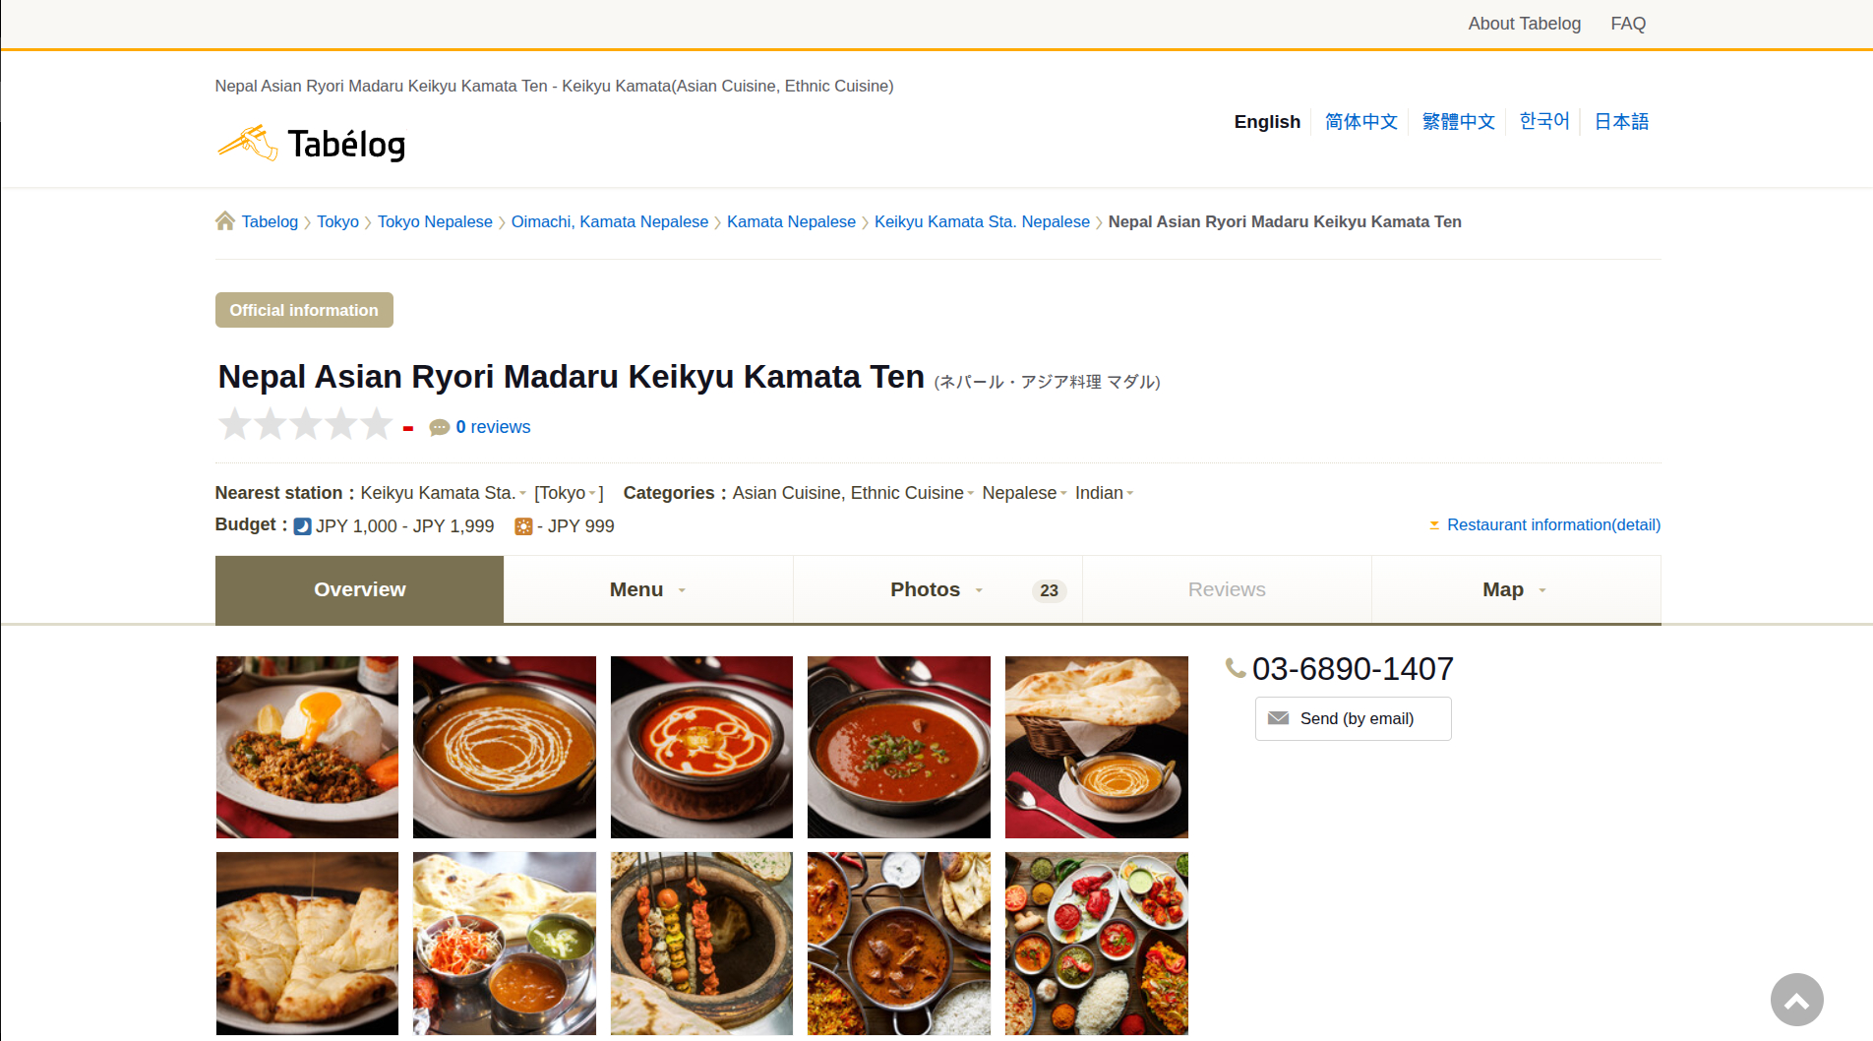Click the envelope icon in Send button
This screenshot has width=1873, height=1041.
1278,718
